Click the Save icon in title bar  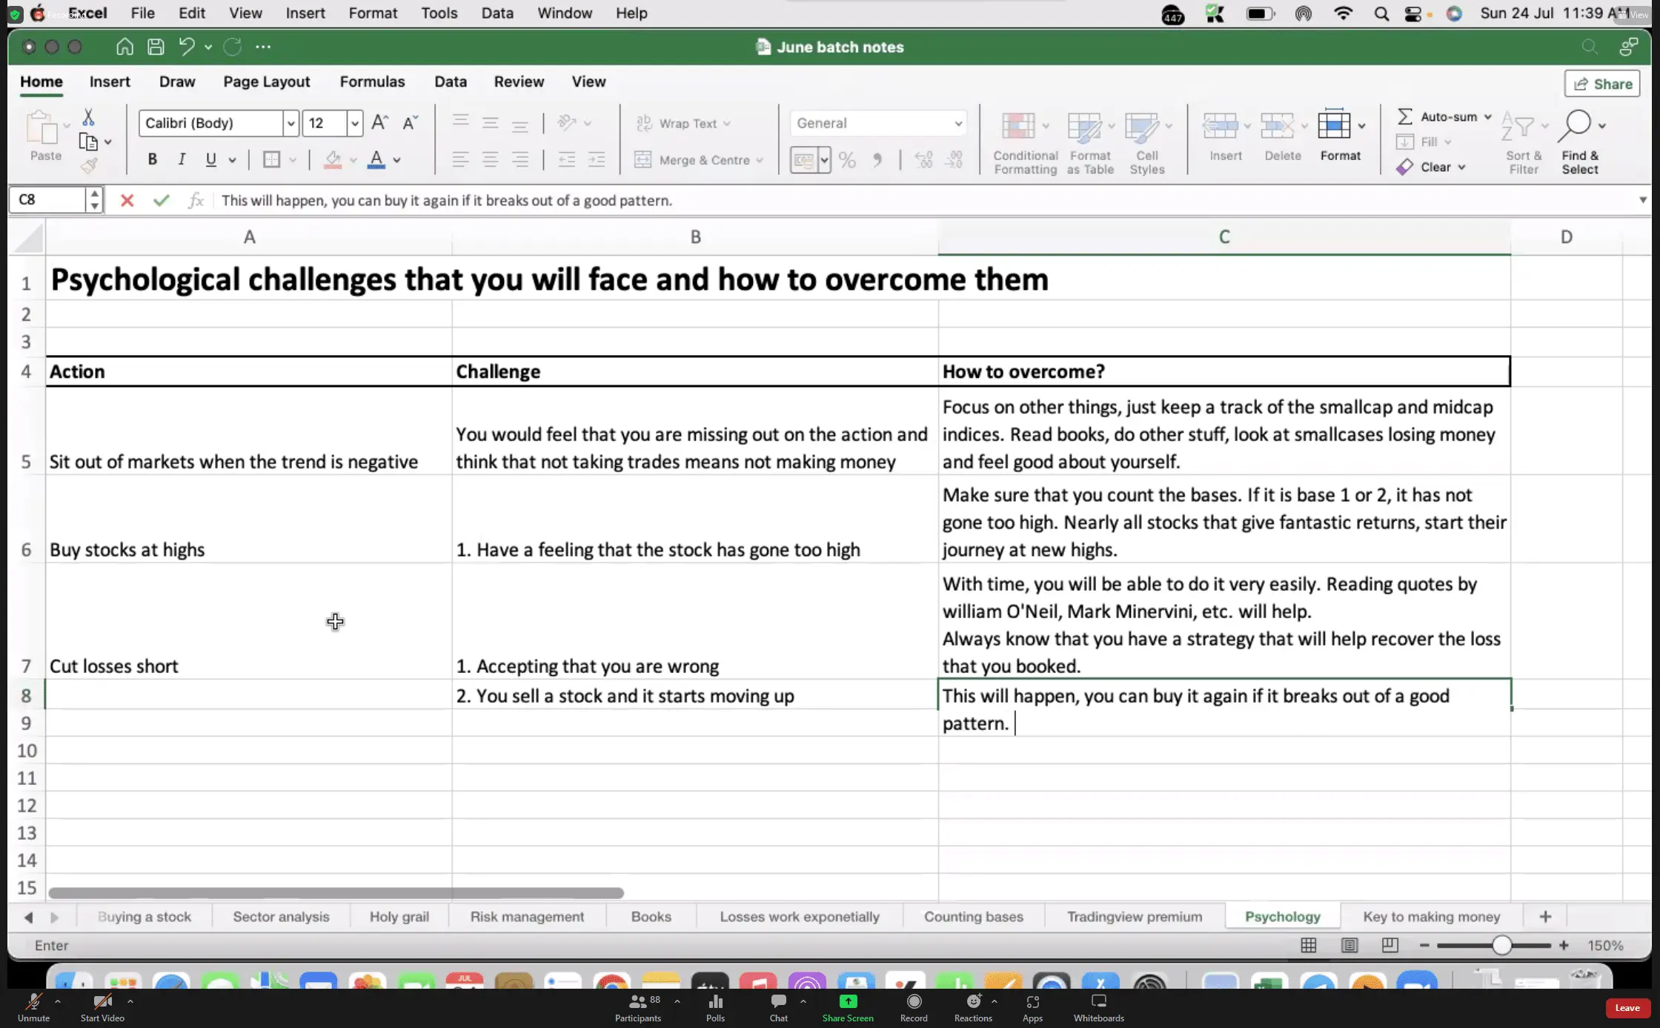coord(156,47)
